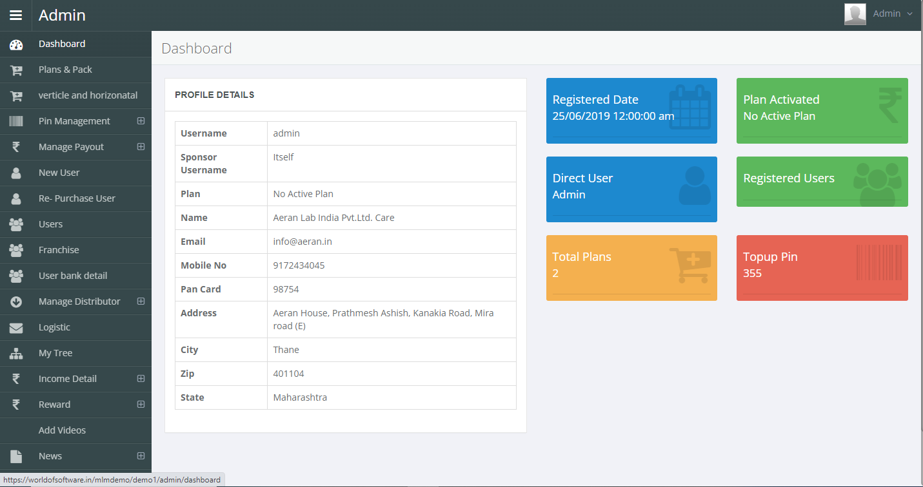Click the Direct User card title
Image resolution: width=923 pixels, height=487 pixels.
click(582, 178)
